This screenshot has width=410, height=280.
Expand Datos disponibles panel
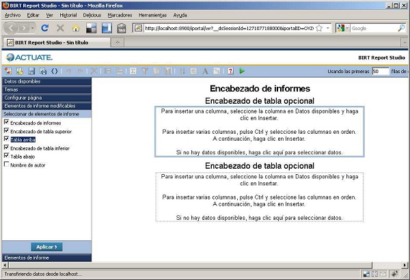tap(46, 81)
